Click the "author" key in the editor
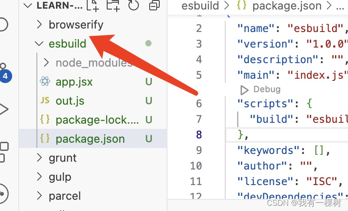 coord(263,166)
